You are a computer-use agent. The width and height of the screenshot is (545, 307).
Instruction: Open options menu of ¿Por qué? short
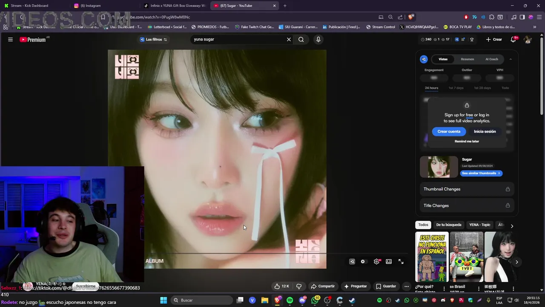[444, 289]
